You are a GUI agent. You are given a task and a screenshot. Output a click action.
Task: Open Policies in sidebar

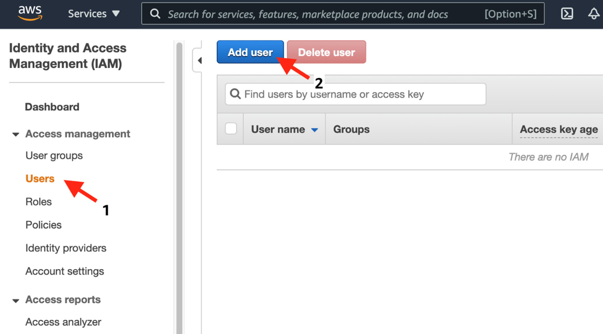coord(43,225)
